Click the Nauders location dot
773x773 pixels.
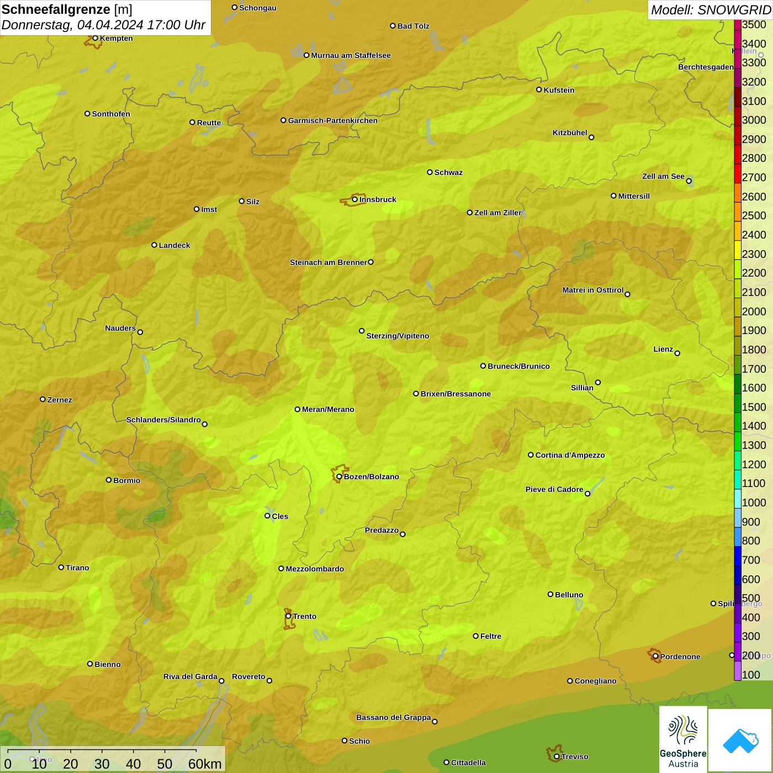[140, 332]
